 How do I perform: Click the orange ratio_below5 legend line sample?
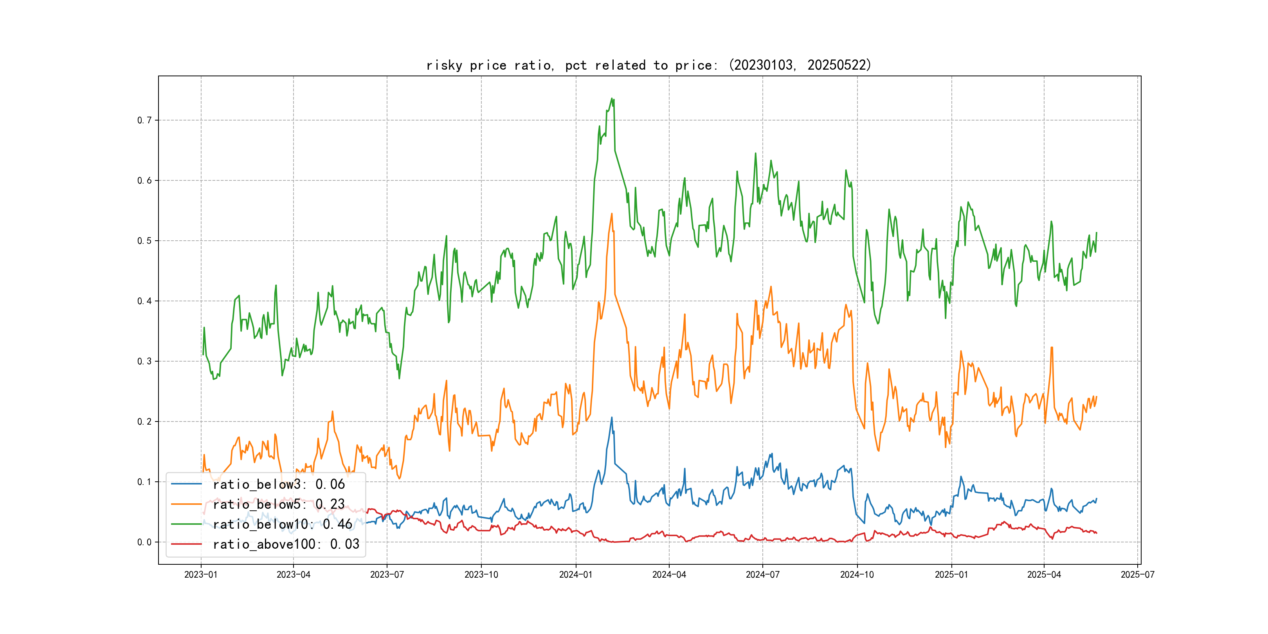point(186,504)
